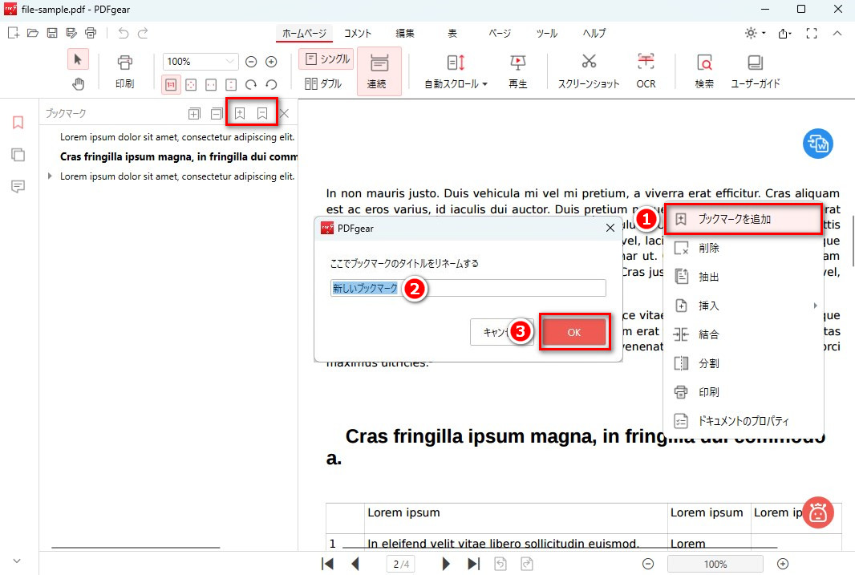The width and height of the screenshot is (855, 575).
Task: Switch to the コメント ribbon tab
Action: pyautogui.click(x=358, y=33)
